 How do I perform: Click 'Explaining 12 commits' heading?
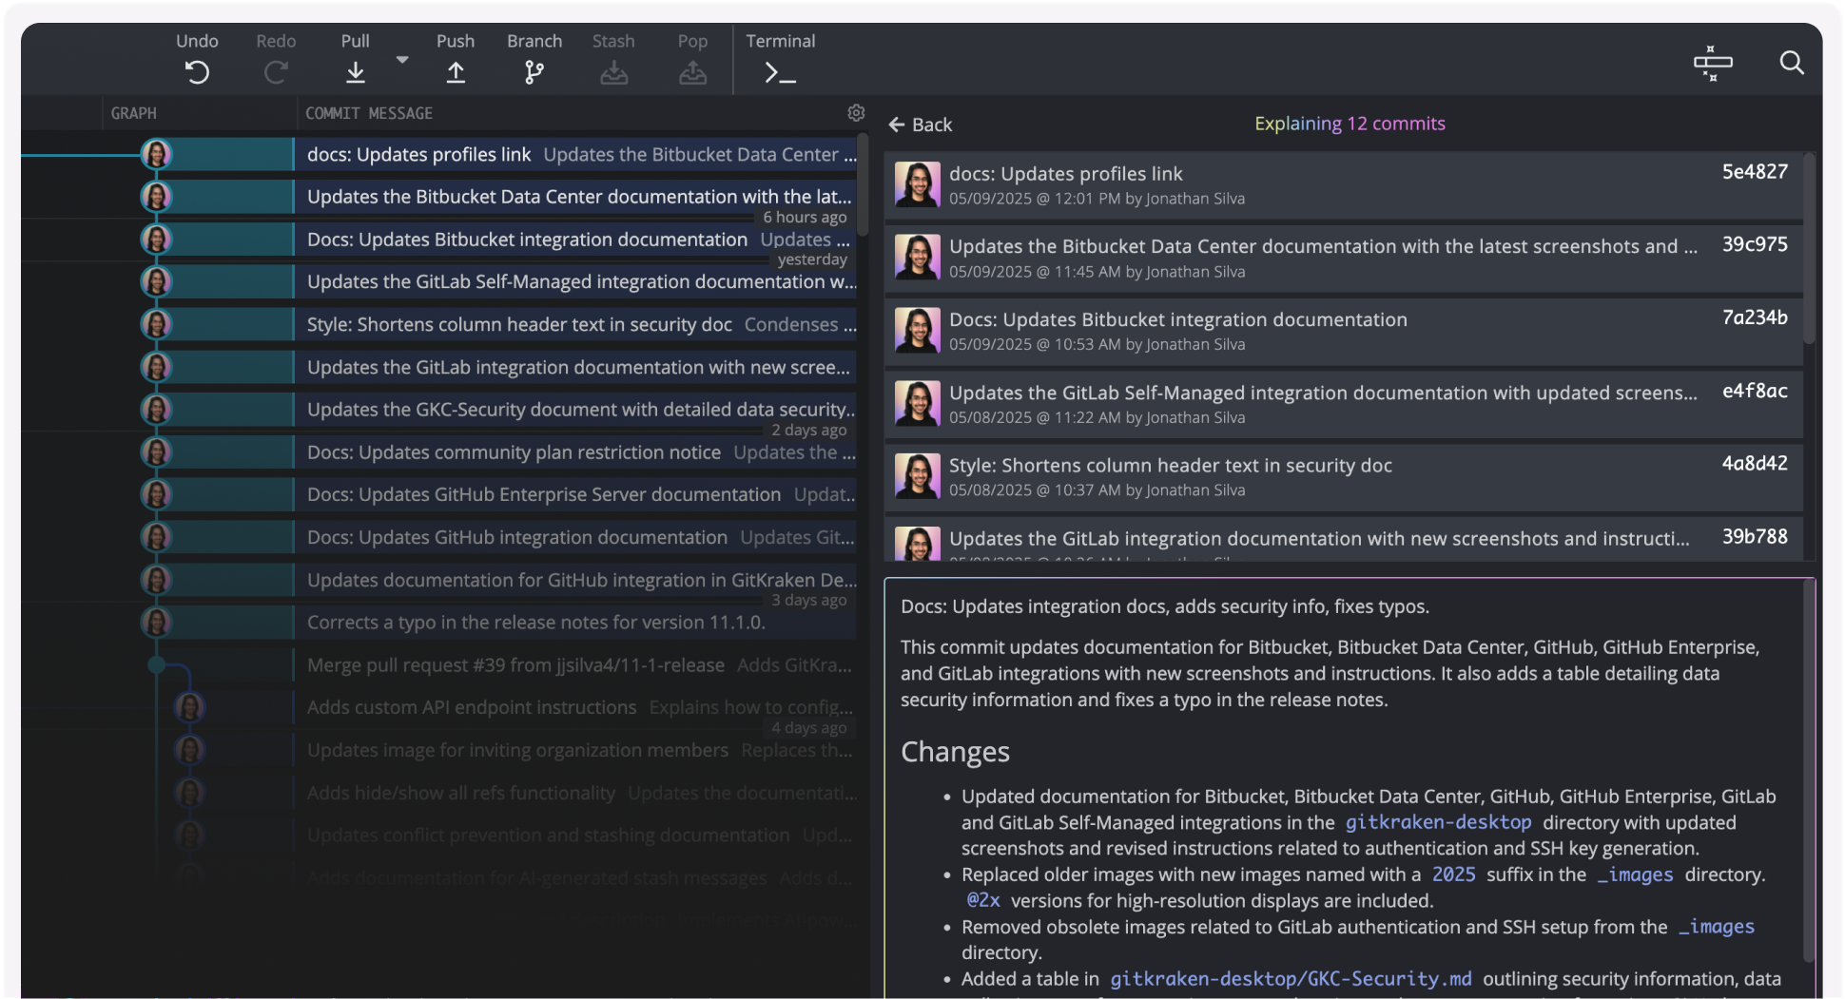[x=1350, y=124]
